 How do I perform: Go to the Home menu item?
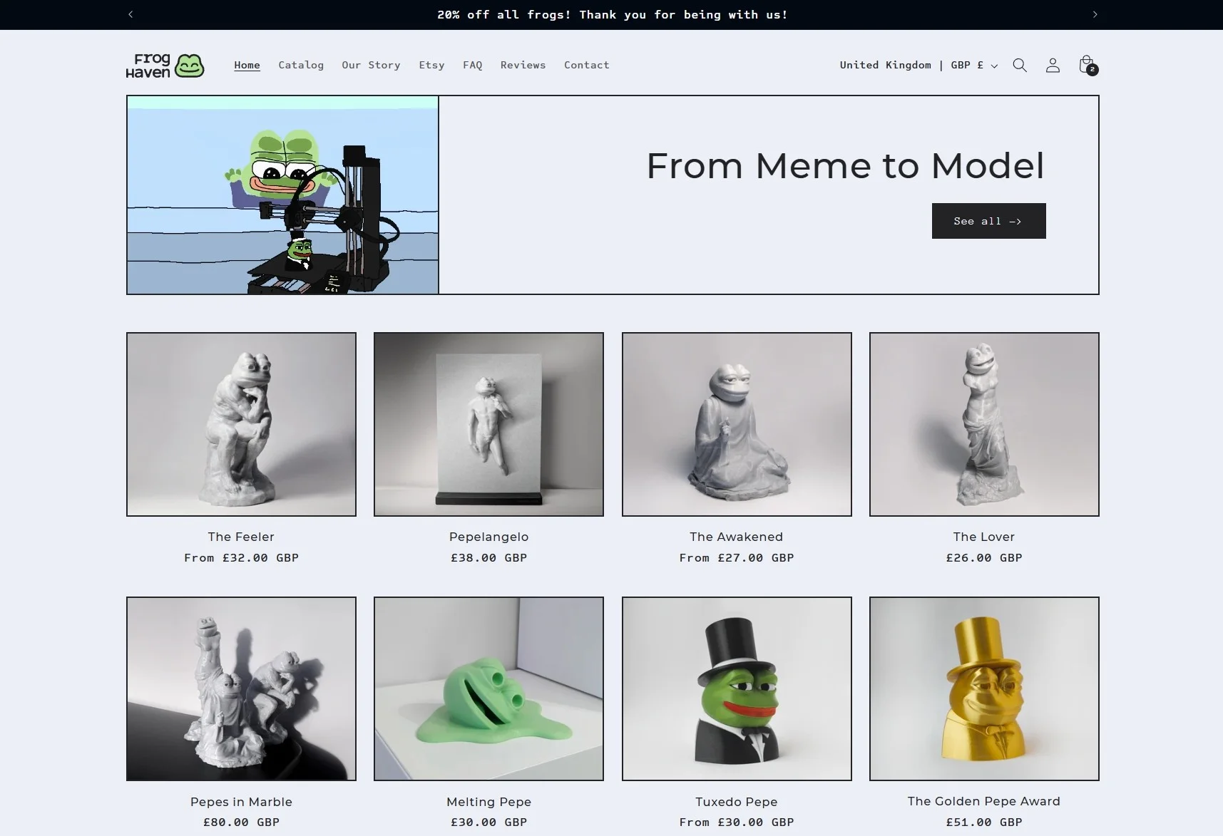247,65
